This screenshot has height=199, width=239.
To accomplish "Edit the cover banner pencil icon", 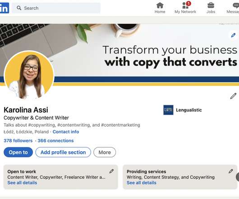I will (x=233, y=35).
